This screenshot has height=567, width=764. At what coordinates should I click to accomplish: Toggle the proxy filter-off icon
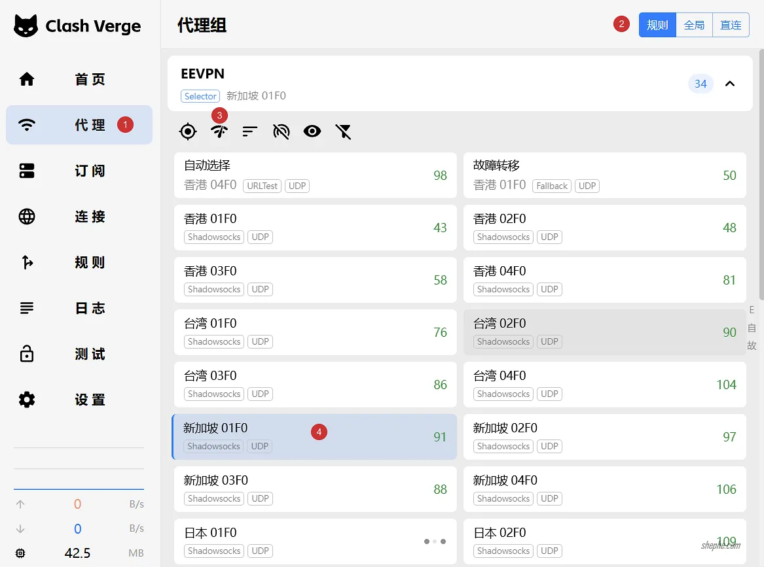coord(343,131)
